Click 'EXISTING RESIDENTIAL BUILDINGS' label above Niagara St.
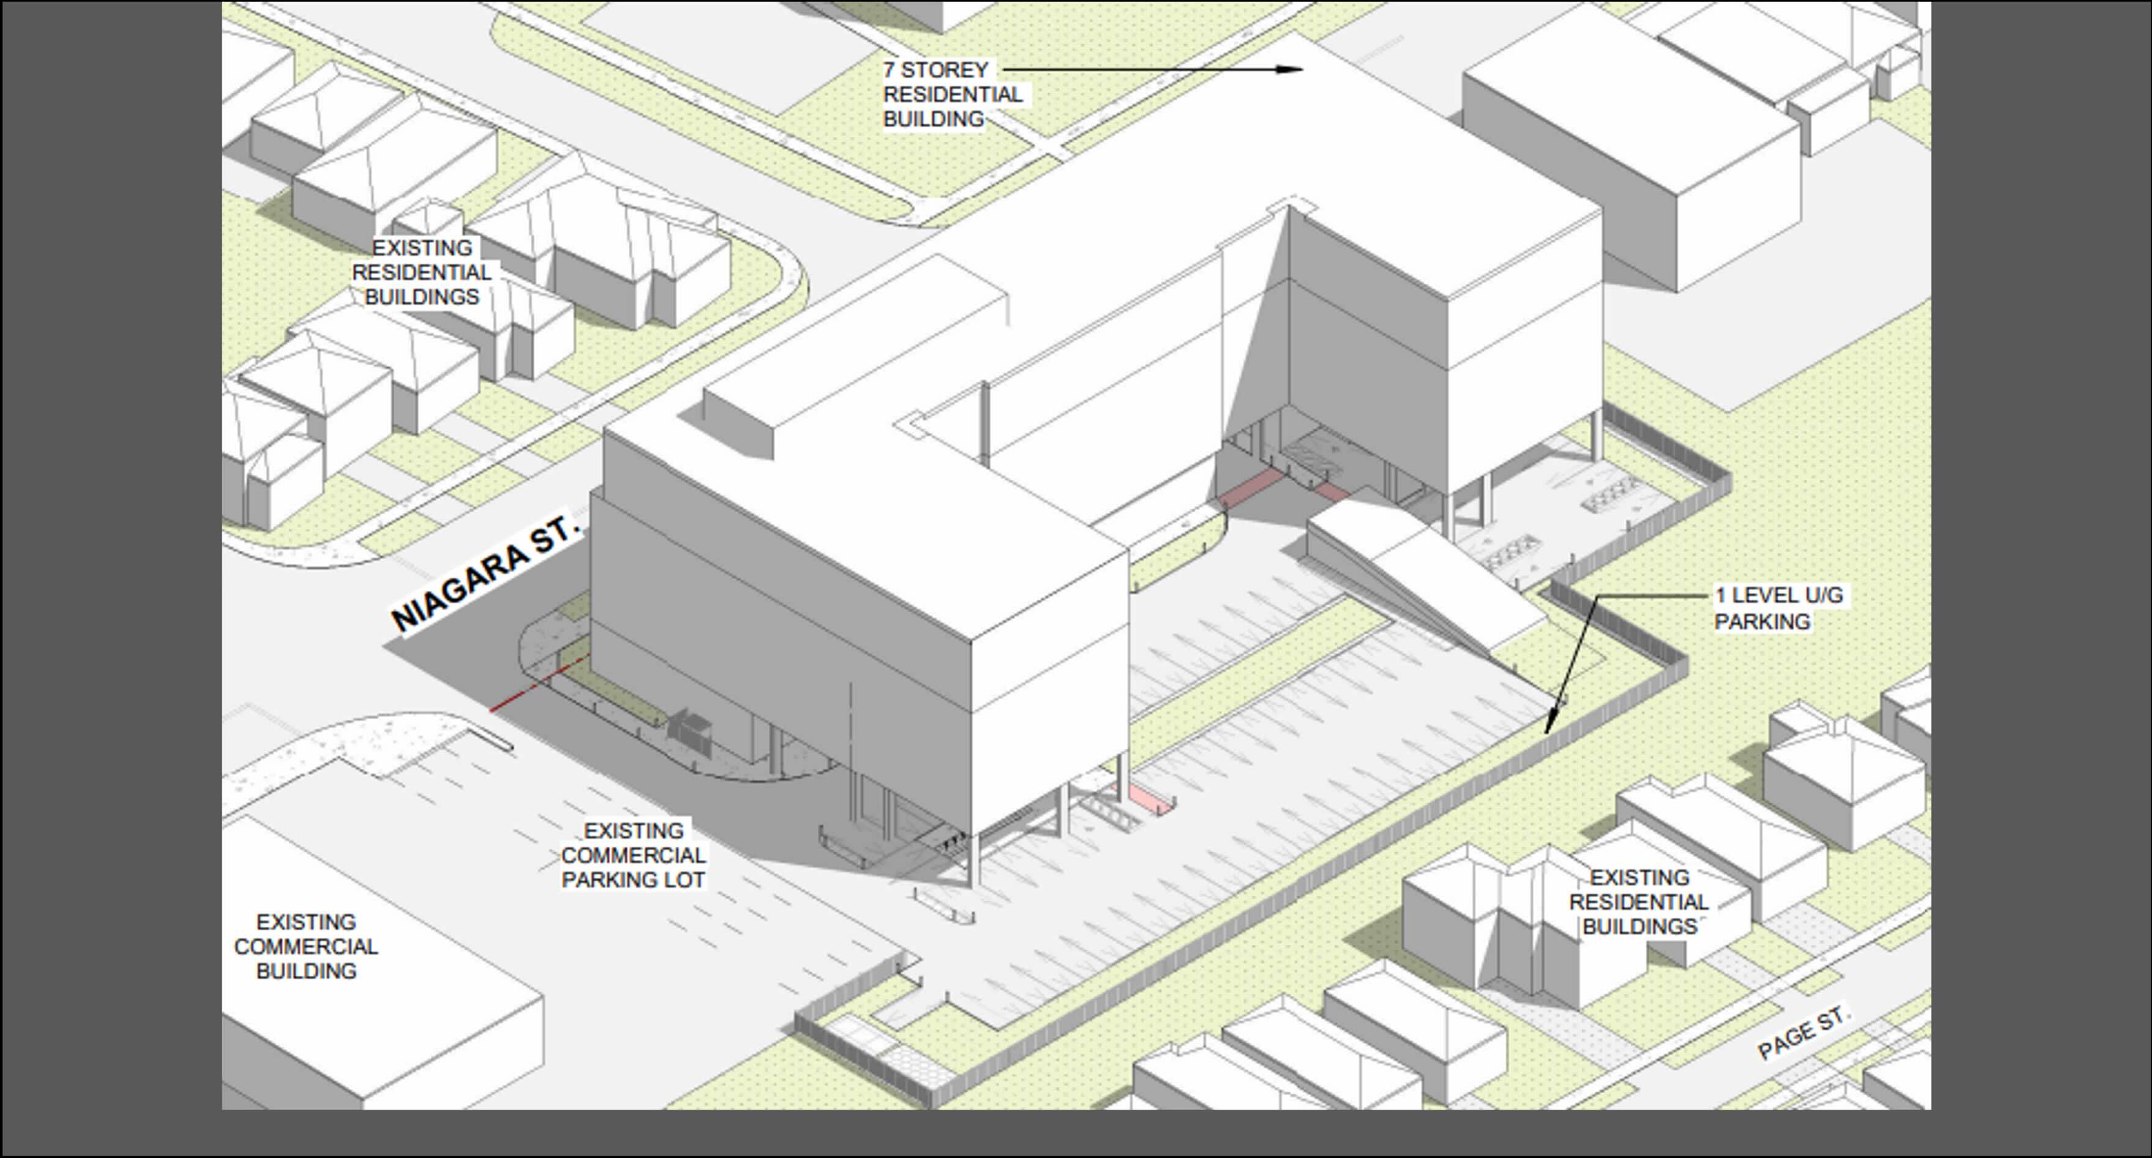Viewport: 2152px width, 1158px height. [422, 272]
